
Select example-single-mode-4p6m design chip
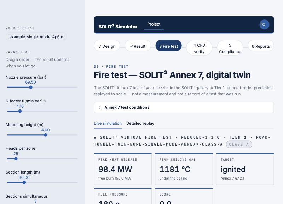pos(36,37)
